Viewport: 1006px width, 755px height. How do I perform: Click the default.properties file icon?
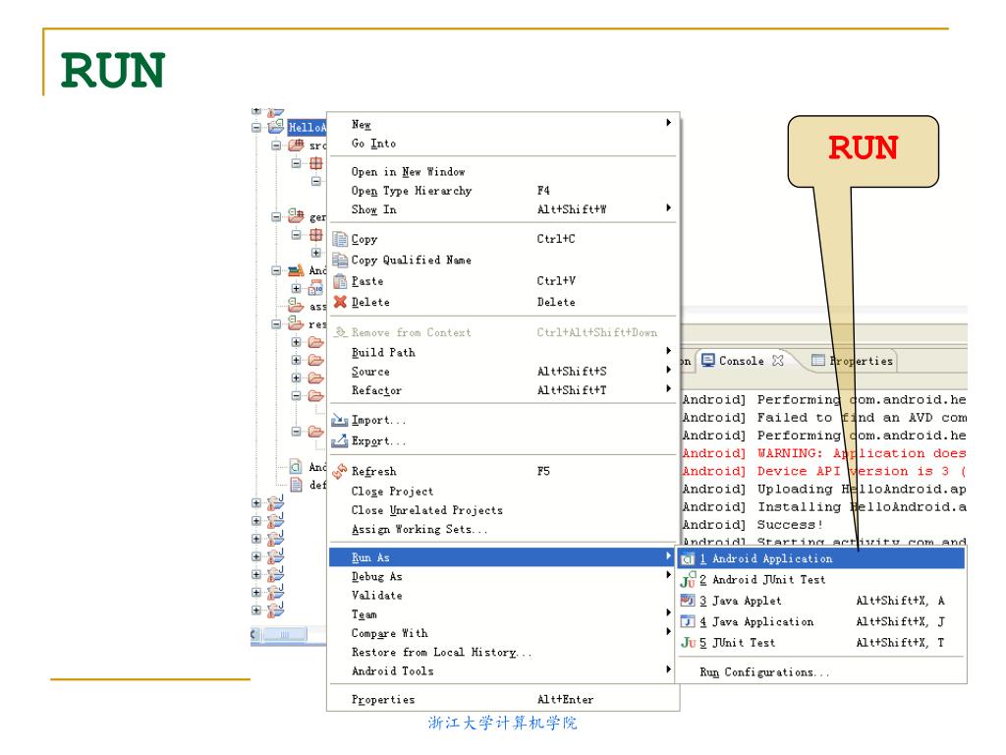tap(296, 484)
